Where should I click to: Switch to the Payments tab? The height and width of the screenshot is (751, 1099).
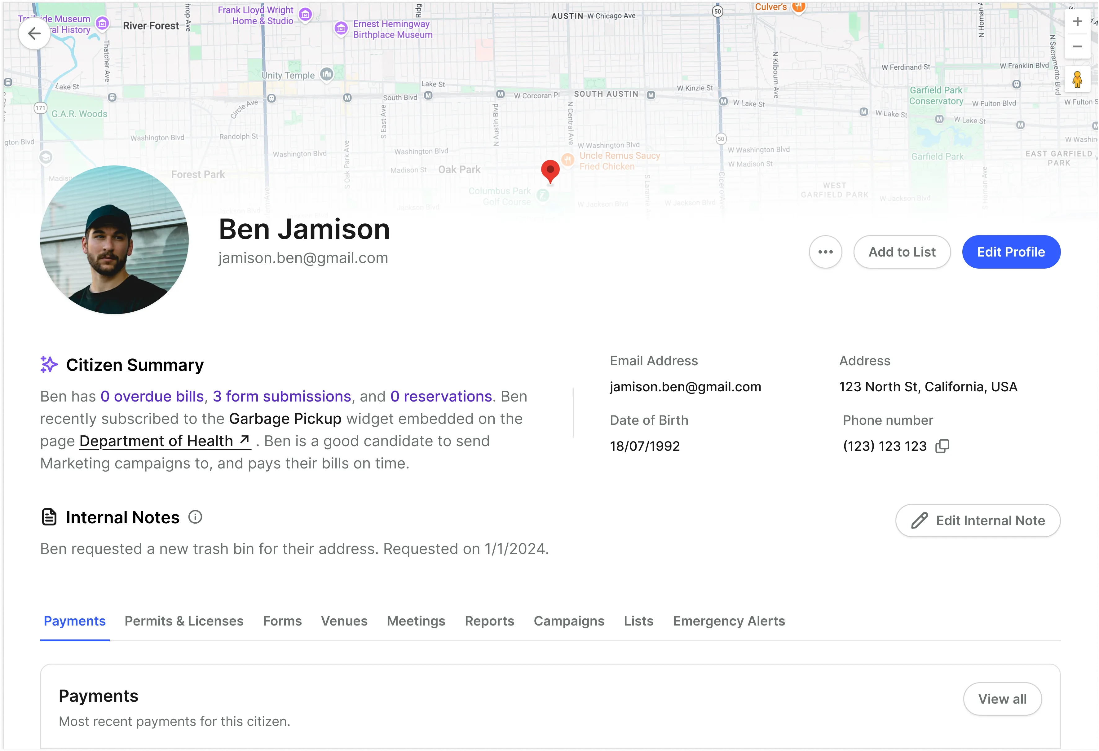pos(75,621)
